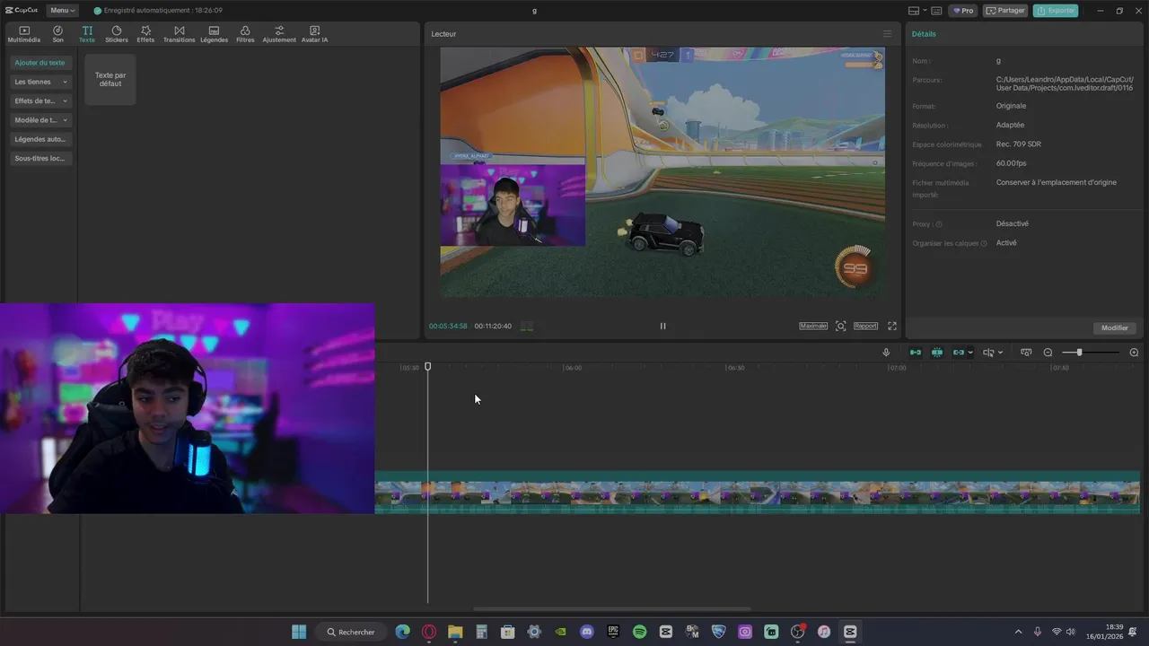
Task: Expand the Les tiennes category
Action: [40, 82]
